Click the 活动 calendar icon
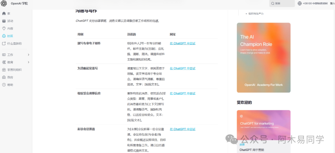Screen dimensions: 335x153 coord(4,21)
